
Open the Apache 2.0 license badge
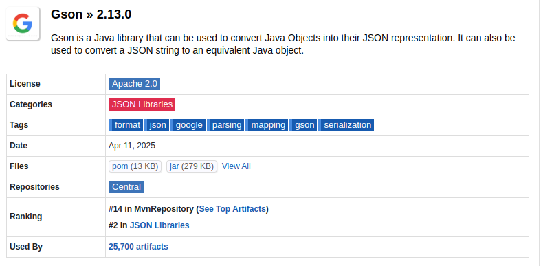[x=135, y=84]
